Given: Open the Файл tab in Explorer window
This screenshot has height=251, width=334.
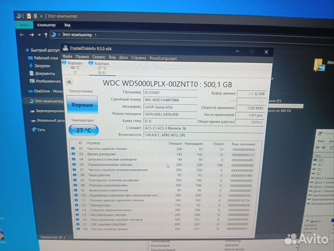Looking at the screenshot, I should 24,25.
